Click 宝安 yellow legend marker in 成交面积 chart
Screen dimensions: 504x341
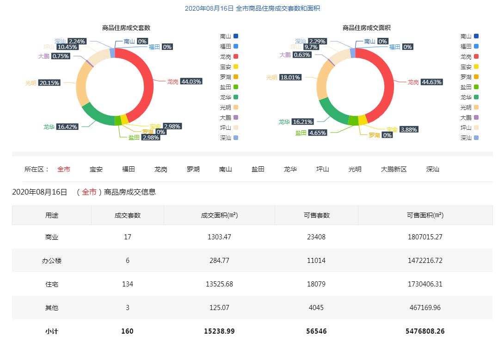point(476,67)
